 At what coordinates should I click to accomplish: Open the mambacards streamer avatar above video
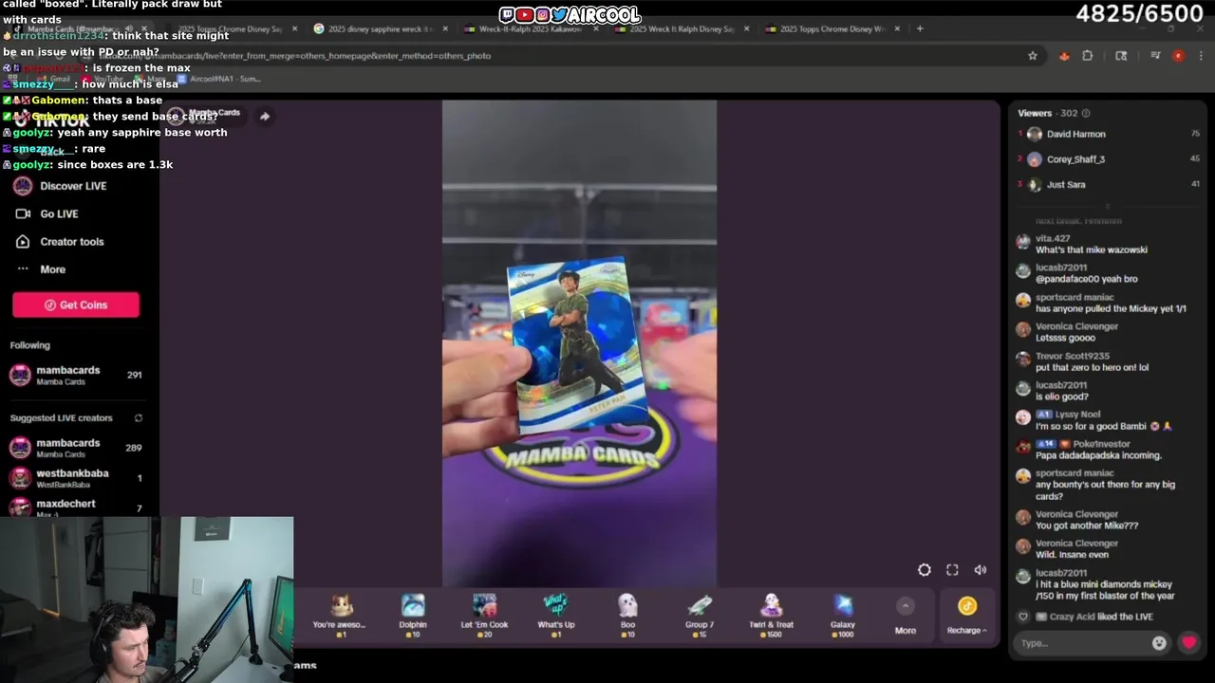tap(178, 117)
